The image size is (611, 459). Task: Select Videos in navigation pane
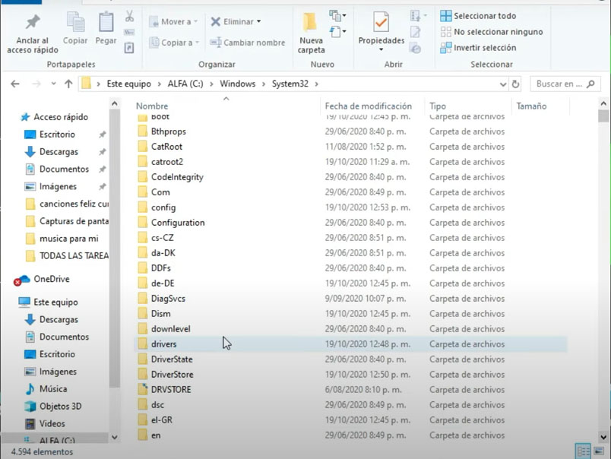point(52,423)
